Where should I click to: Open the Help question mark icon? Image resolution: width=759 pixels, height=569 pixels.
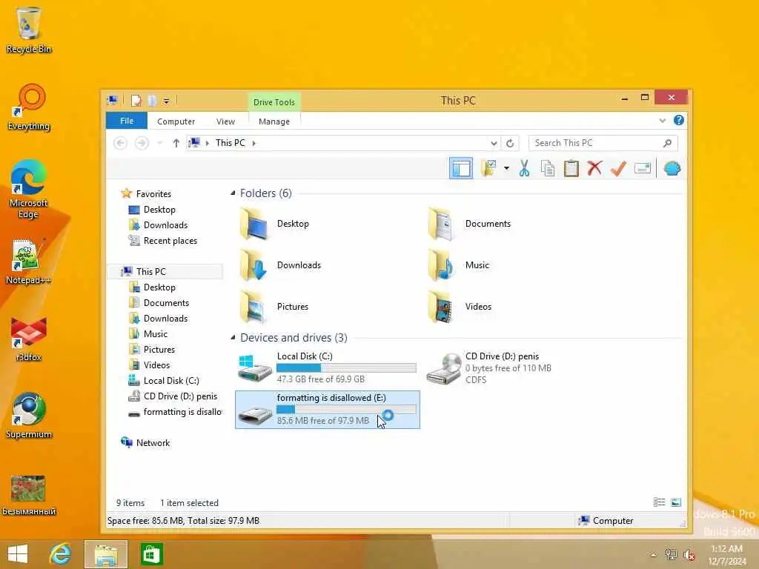(x=679, y=120)
